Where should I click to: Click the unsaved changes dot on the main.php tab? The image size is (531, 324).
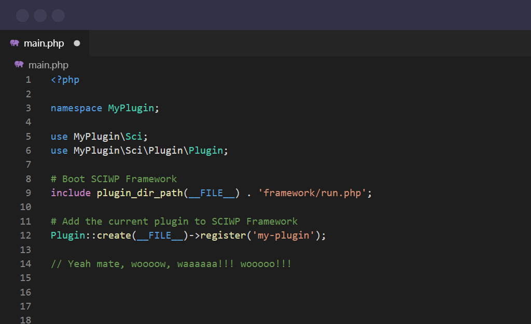point(77,43)
